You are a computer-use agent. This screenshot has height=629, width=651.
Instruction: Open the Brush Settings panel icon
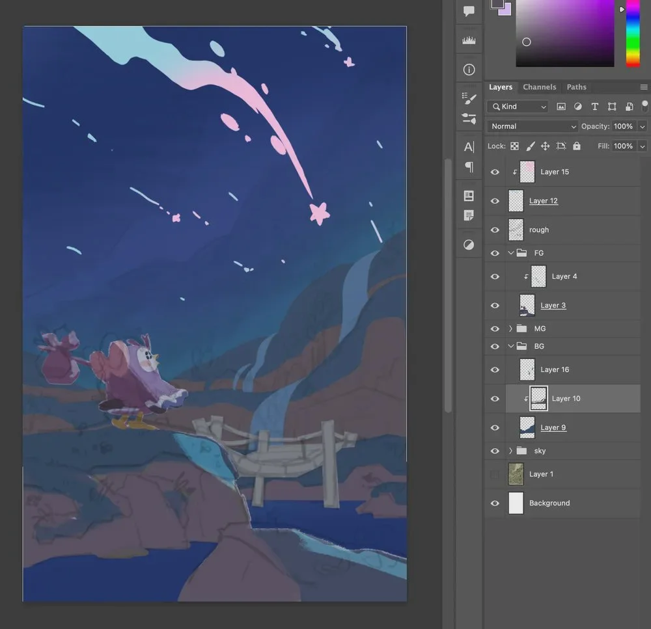coord(469,98)
